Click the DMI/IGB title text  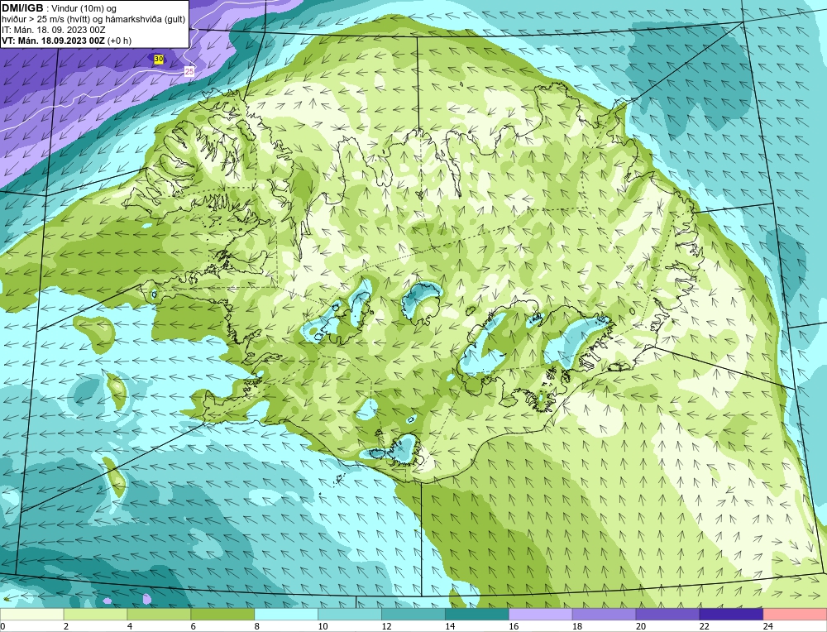pyautogui.click(x=22, y=8)
